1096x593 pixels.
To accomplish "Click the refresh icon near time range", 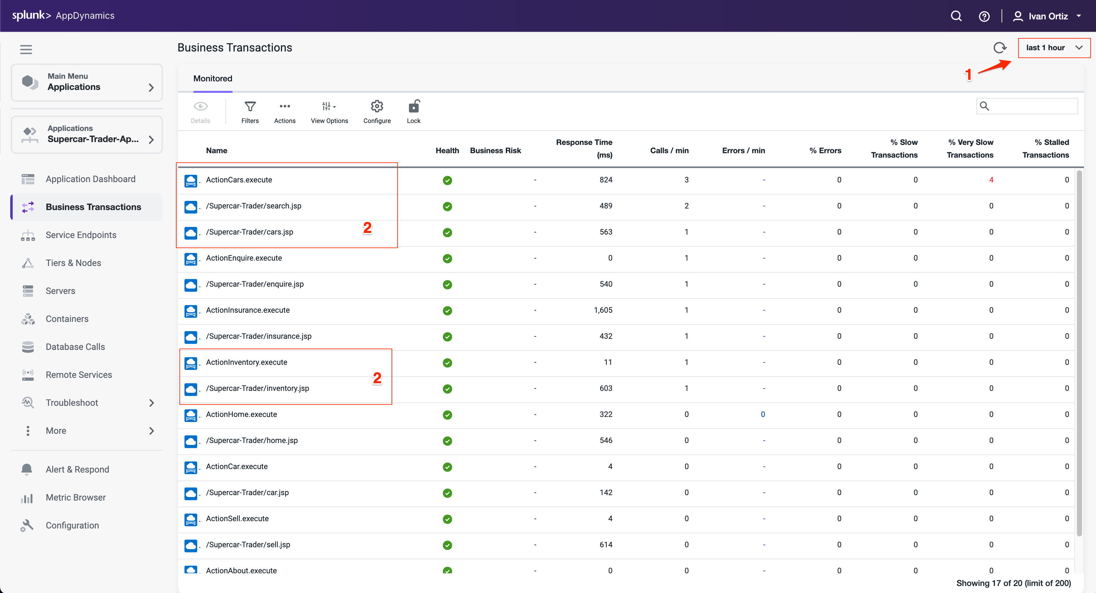I will click(x=999, y=48).
